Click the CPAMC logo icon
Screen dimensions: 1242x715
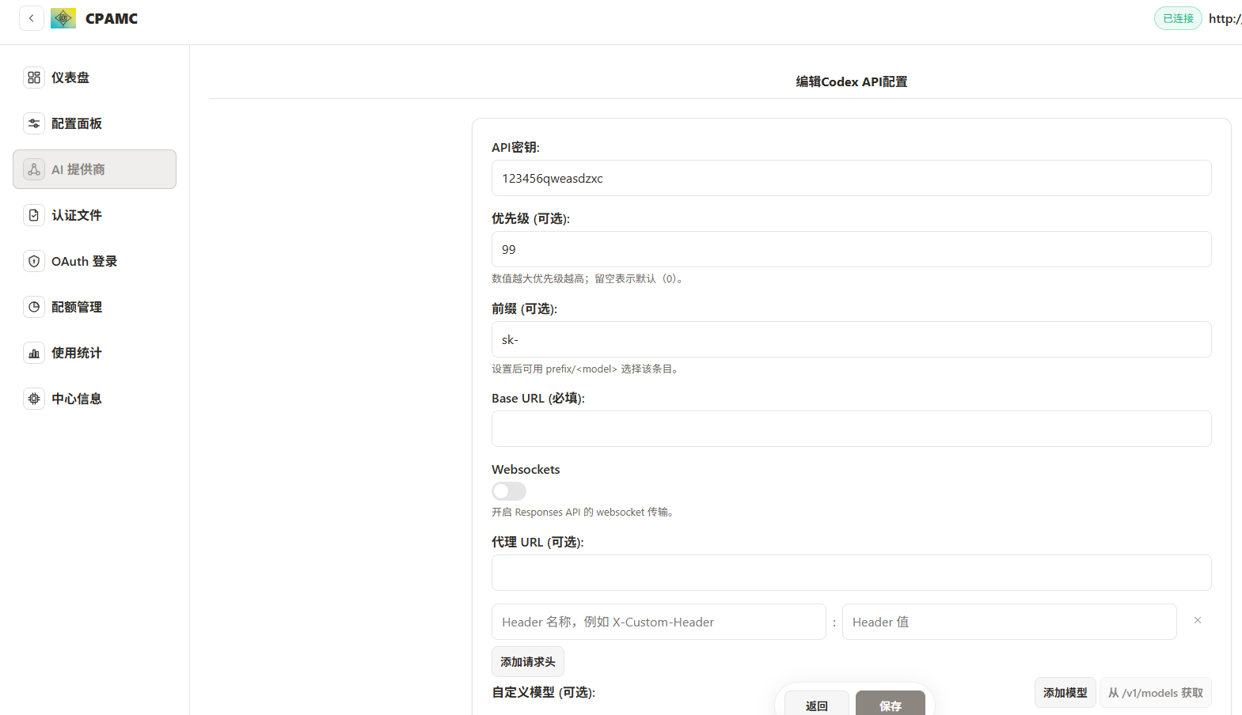click(63, 18)
